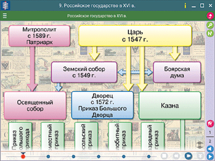The width and height of the screenshot is (215, 161).
Task: Click the Земский собор box
Action: point(84,72)
